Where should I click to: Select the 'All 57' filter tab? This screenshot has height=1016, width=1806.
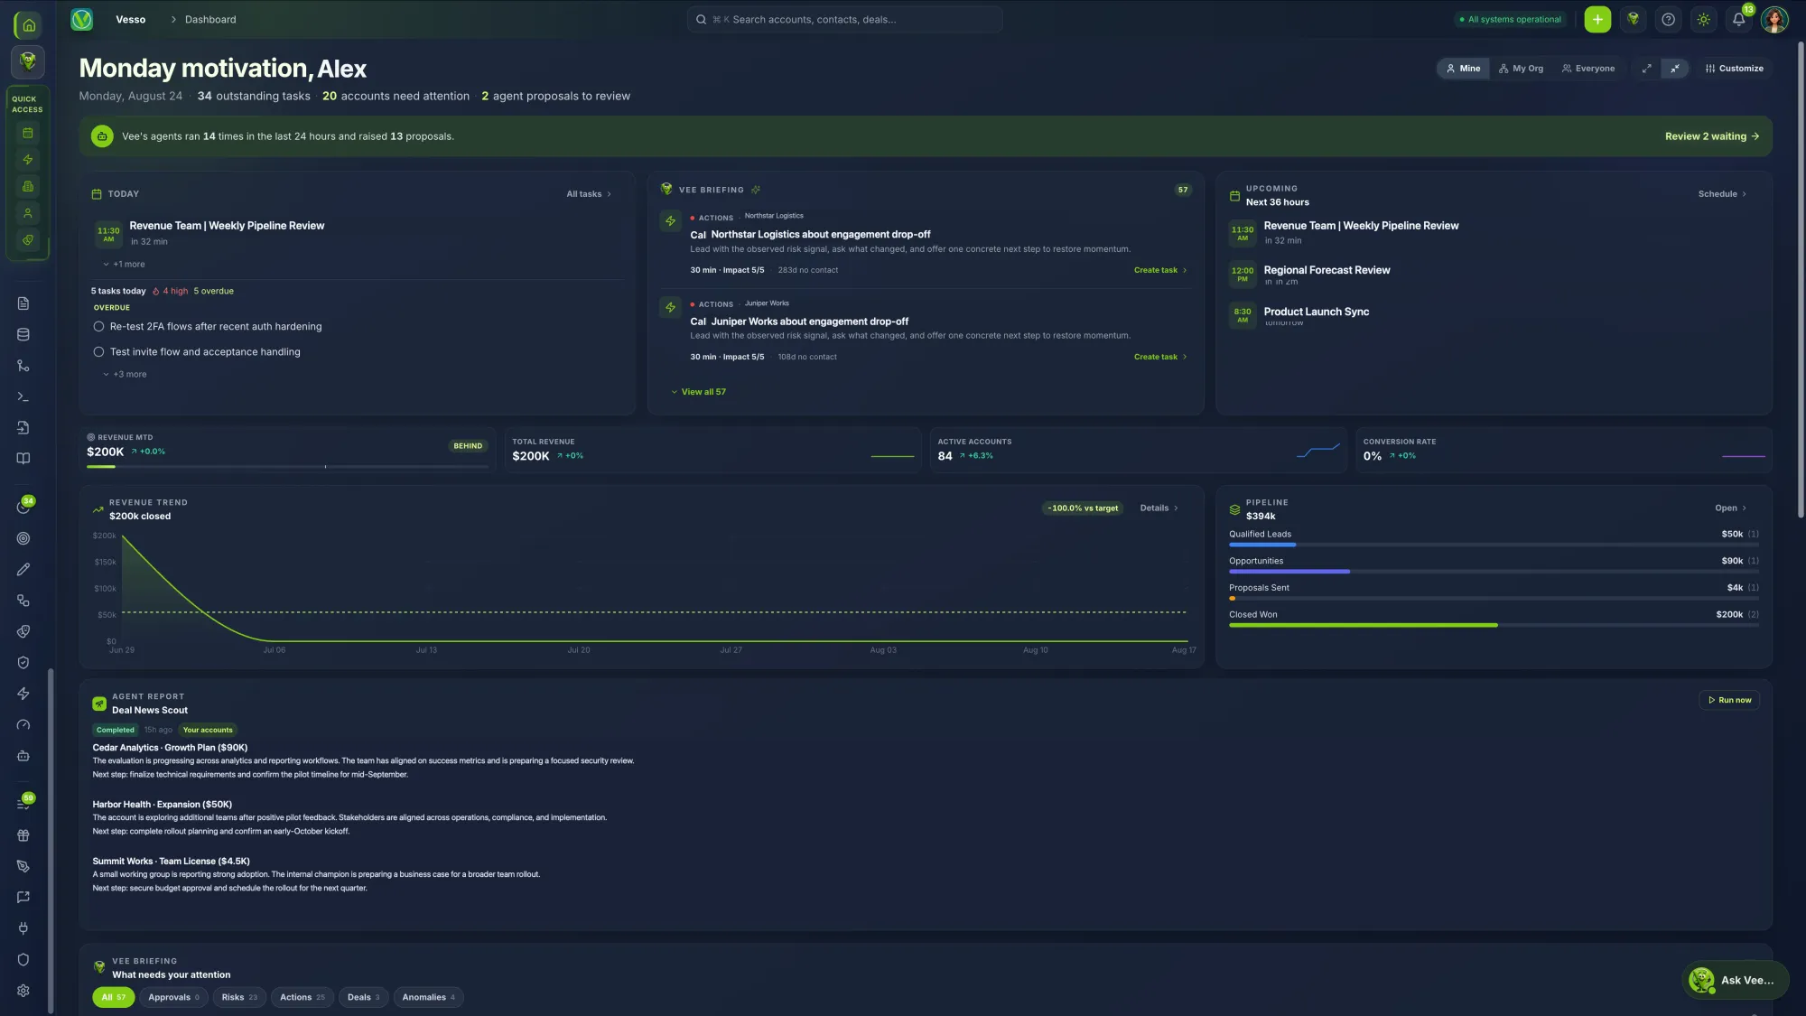pyautogui.click(x=113, y=997)
